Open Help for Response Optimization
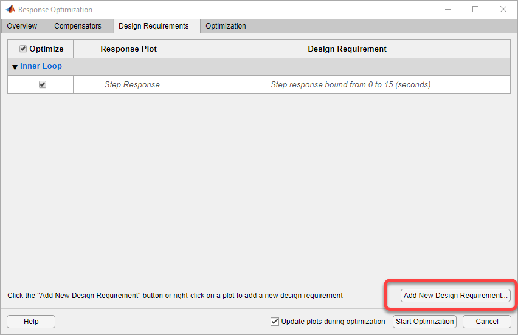The image size is (518, 335). (31, 322)
